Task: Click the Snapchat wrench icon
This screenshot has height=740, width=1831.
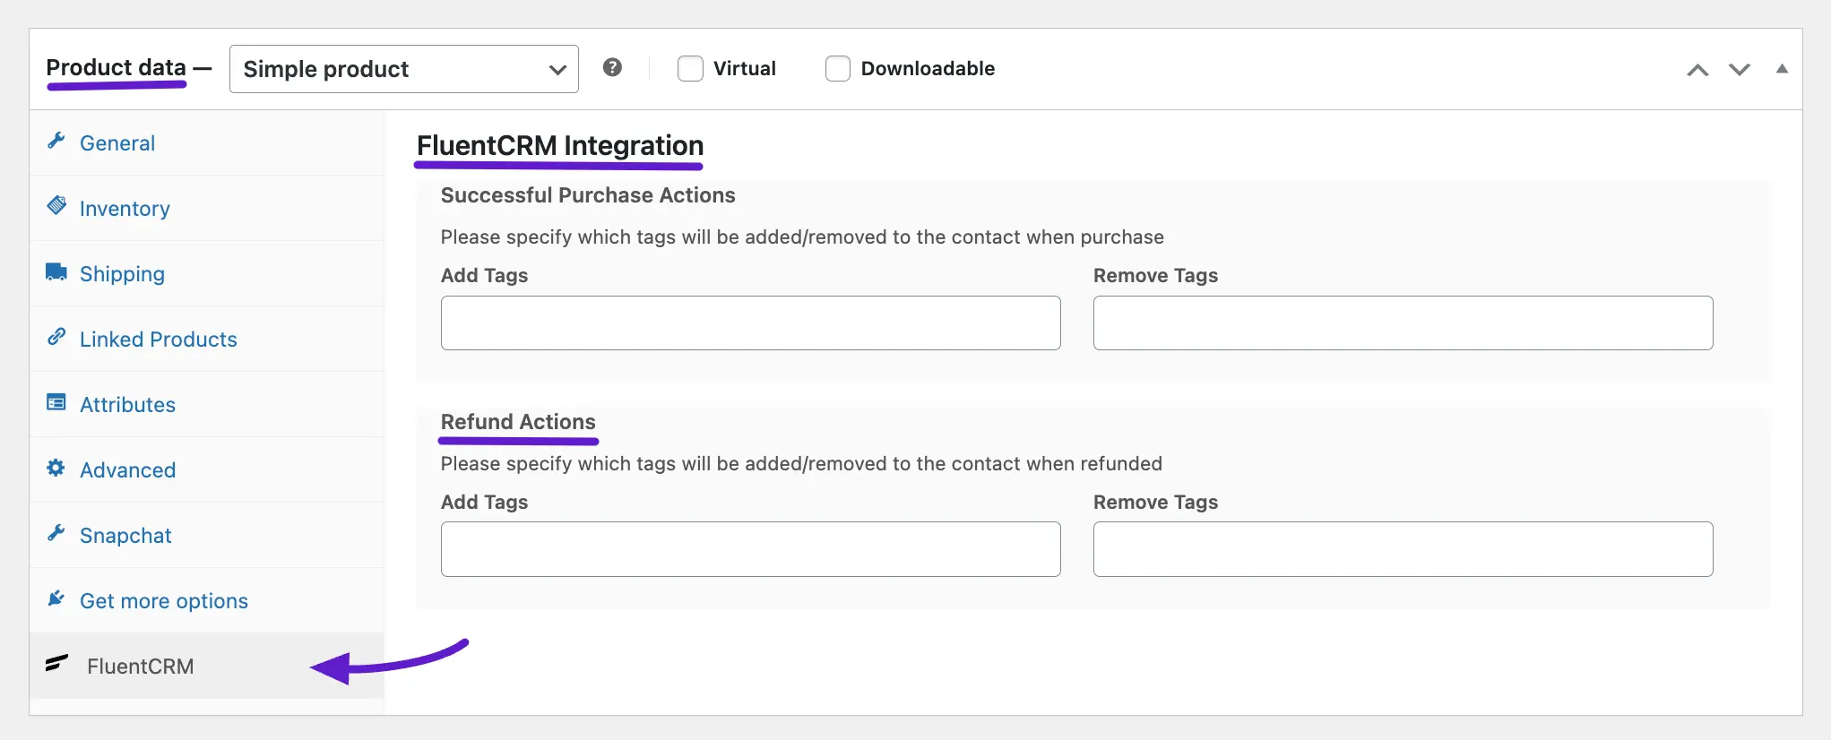Action: click(x=56, y=533)
